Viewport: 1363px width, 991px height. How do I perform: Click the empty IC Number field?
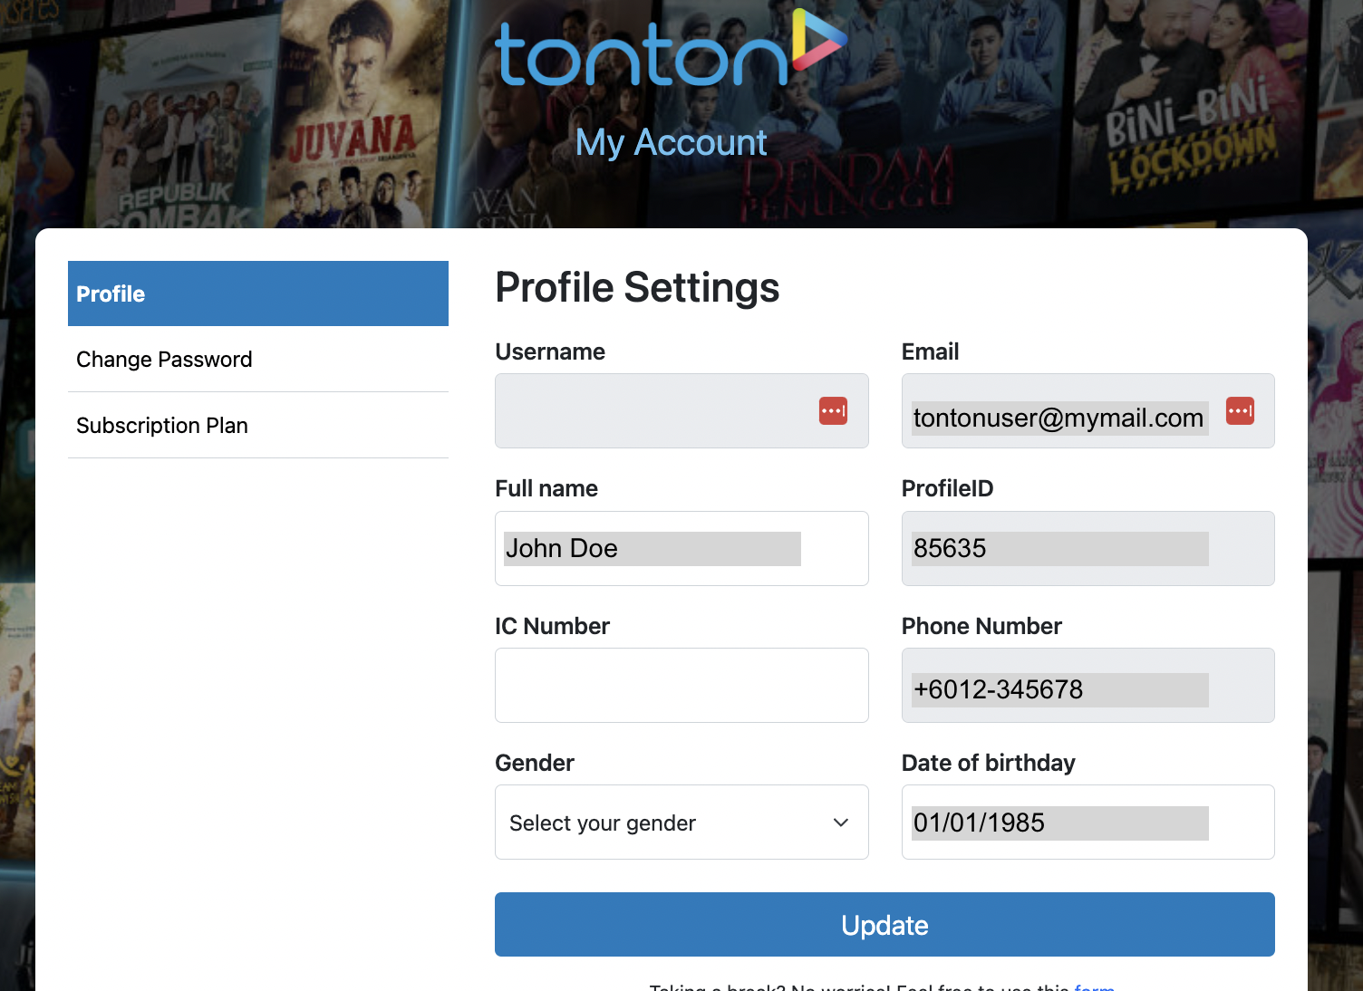(x=681, y=686)
